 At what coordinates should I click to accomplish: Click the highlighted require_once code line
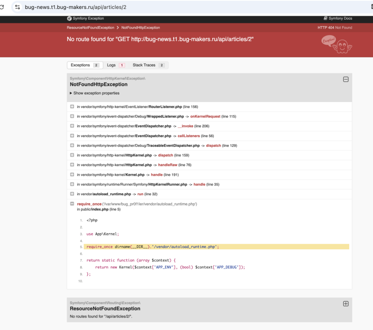point(217,247)
